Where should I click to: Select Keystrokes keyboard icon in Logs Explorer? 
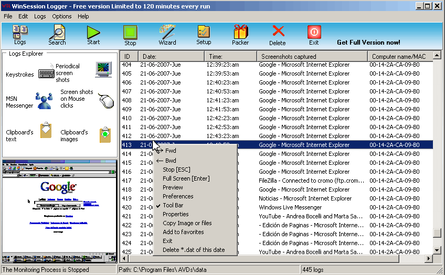click(x=46, y=75)
